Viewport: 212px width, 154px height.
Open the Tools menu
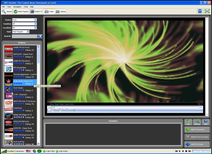pyautogui.click(x=26, y=7)
